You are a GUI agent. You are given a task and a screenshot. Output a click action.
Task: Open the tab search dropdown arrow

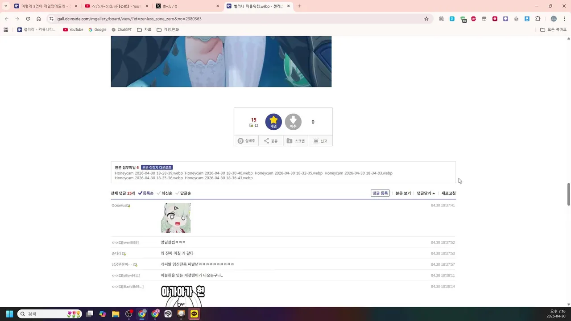pyautogui.click(x=6, y=6)
